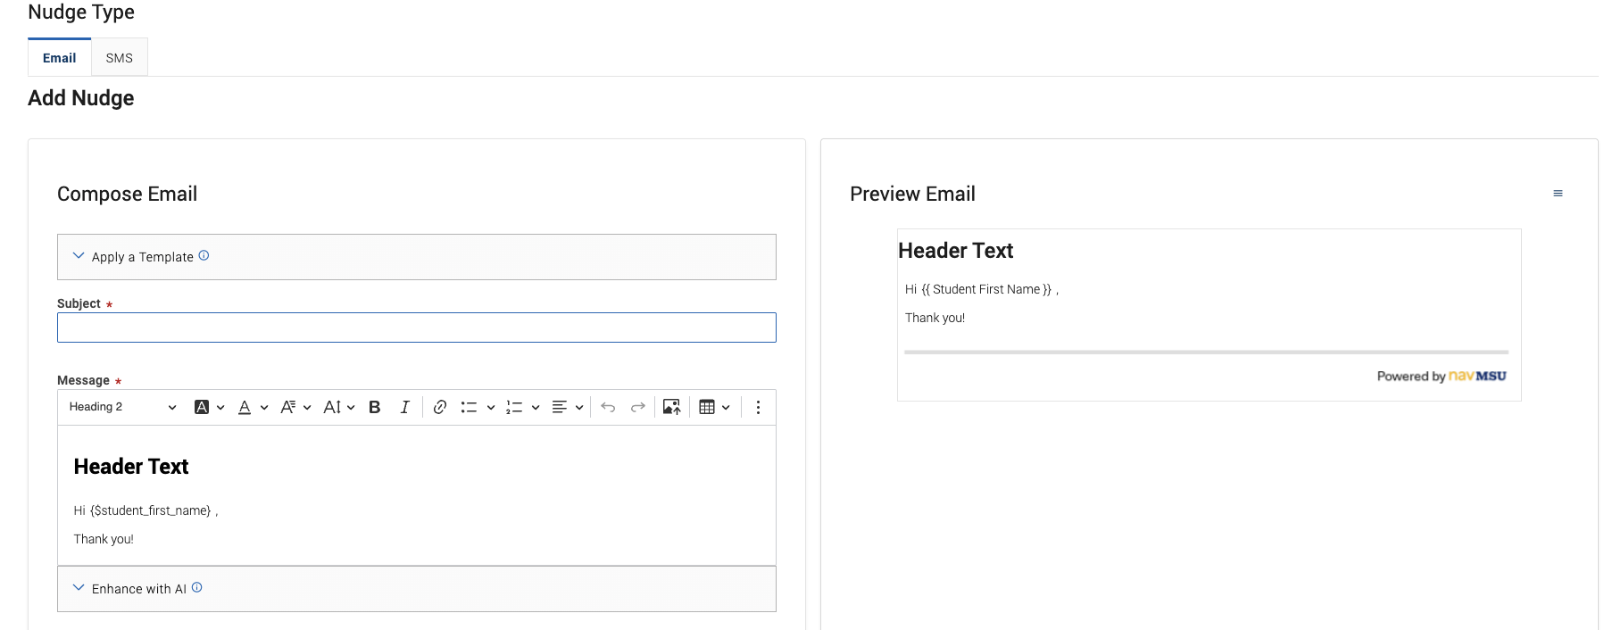Place cursor in Header Text heading in editor
This screenshot has height=630, width=1613.
pos(131,467)
